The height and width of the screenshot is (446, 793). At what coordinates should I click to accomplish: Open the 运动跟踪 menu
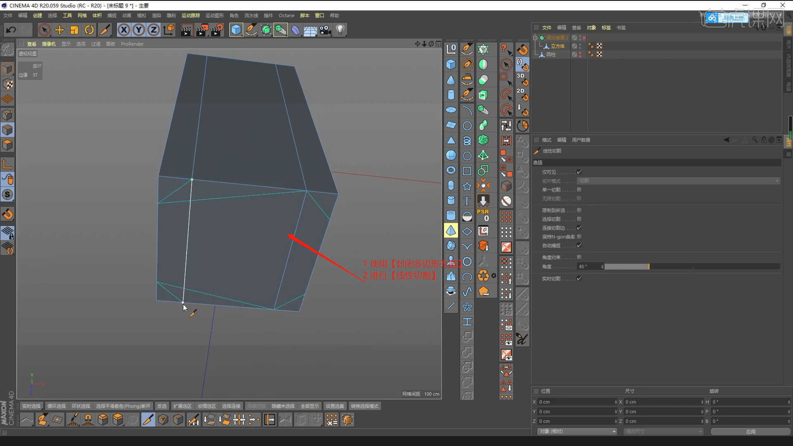point(191,15)
